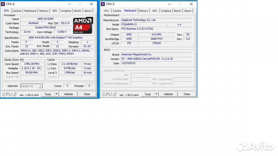Click the BIOS version field
Image resolution: width=278 pixels, height=156 pixels.
(x=156, y=59)
